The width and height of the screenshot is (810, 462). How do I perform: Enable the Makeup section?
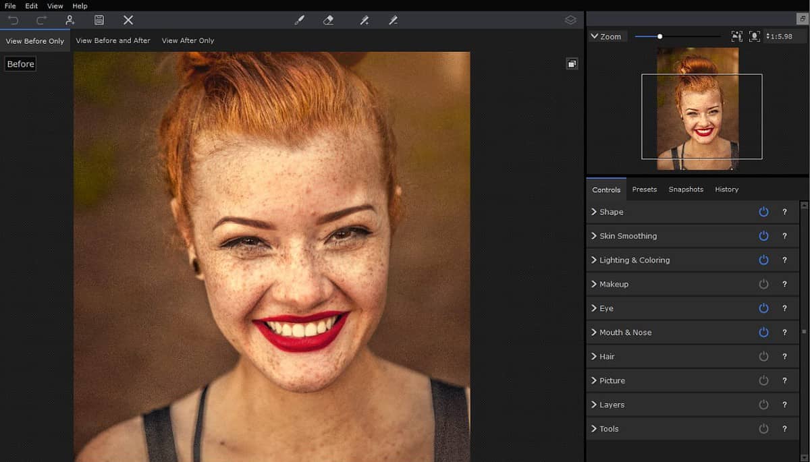point(763,284)
